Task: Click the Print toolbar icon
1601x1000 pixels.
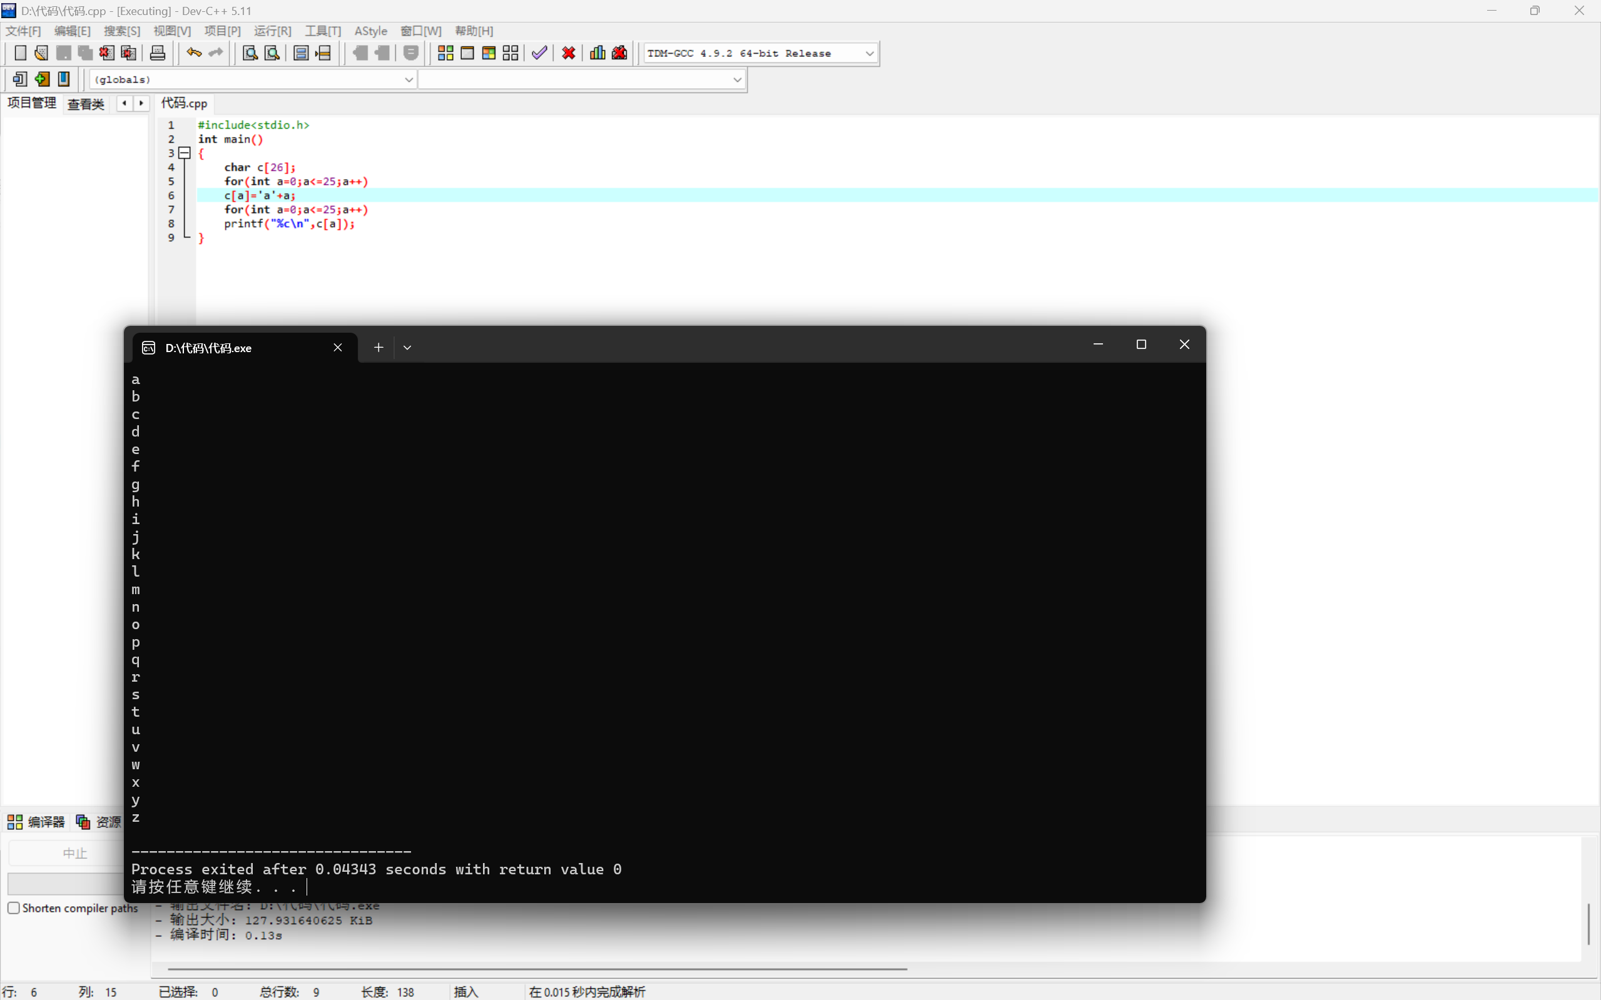Action: [x=158, y=53]
